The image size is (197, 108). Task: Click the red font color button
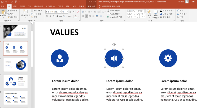[76, 16]
